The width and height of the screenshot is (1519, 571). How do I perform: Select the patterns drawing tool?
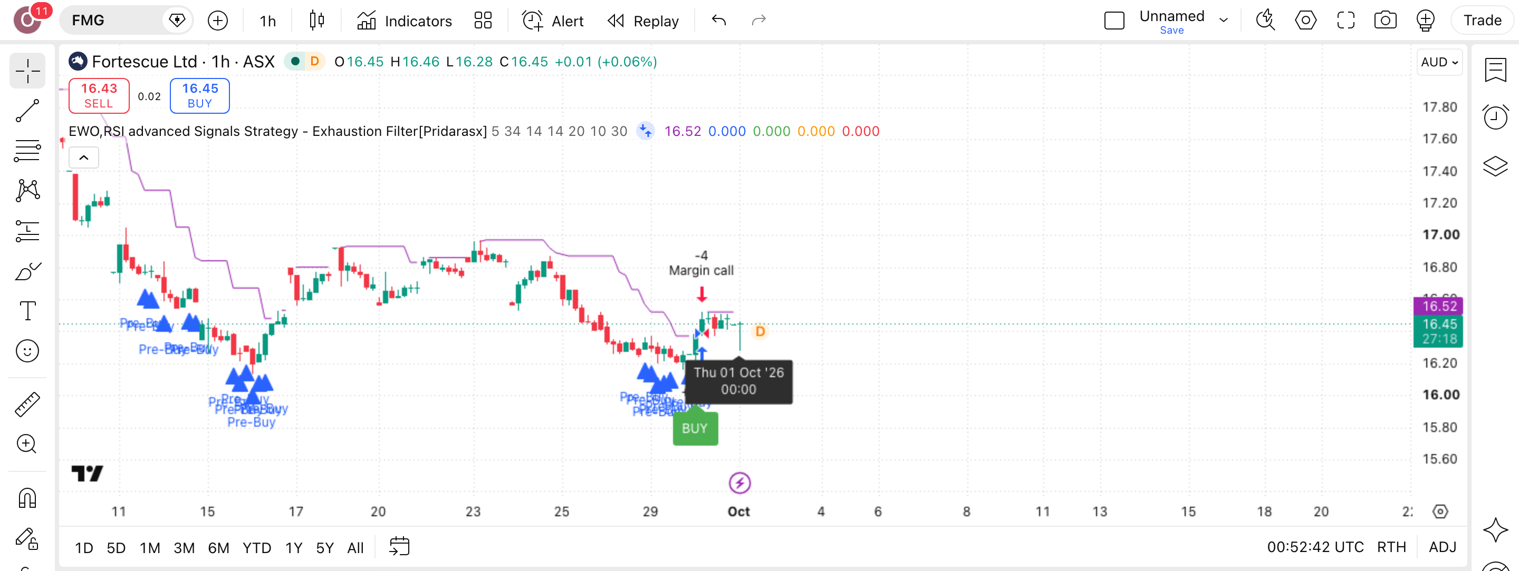[27, 191]
